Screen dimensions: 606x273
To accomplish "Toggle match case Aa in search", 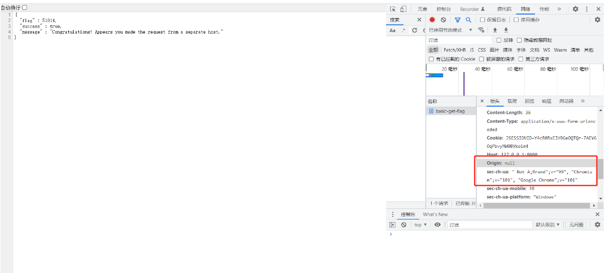I will (393, 30).
